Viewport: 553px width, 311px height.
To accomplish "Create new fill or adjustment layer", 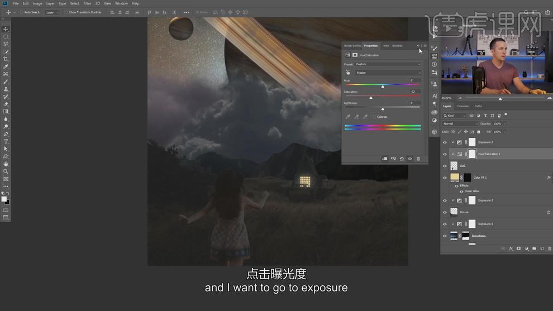I will pyautogui.click(x=527, y=248).
